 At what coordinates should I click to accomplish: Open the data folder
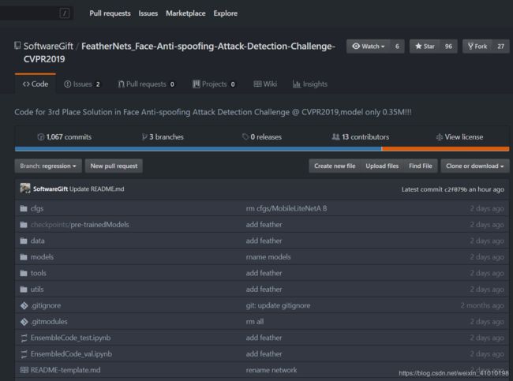[38, 241]
